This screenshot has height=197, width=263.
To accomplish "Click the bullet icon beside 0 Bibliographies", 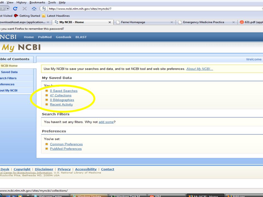I will (x=47, y=100).
